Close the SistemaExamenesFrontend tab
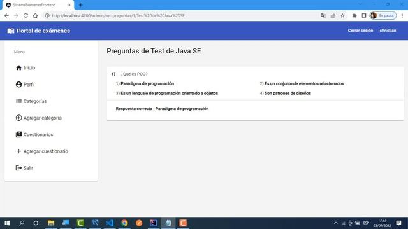 coord(69,5)
